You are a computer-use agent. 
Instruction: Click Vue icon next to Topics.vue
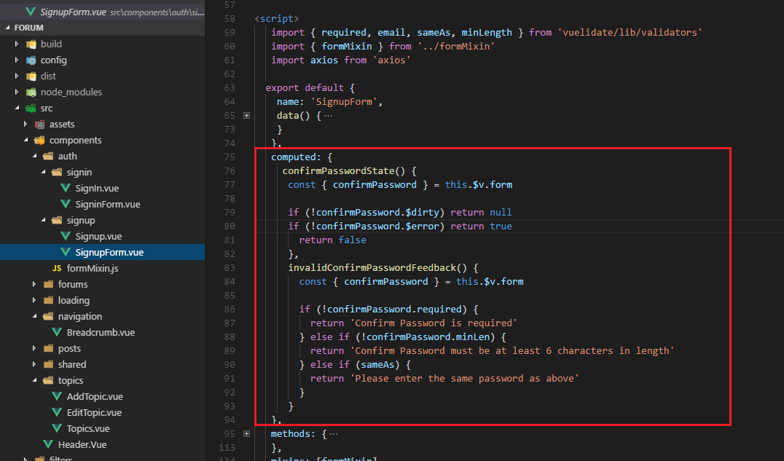(57, 428)
